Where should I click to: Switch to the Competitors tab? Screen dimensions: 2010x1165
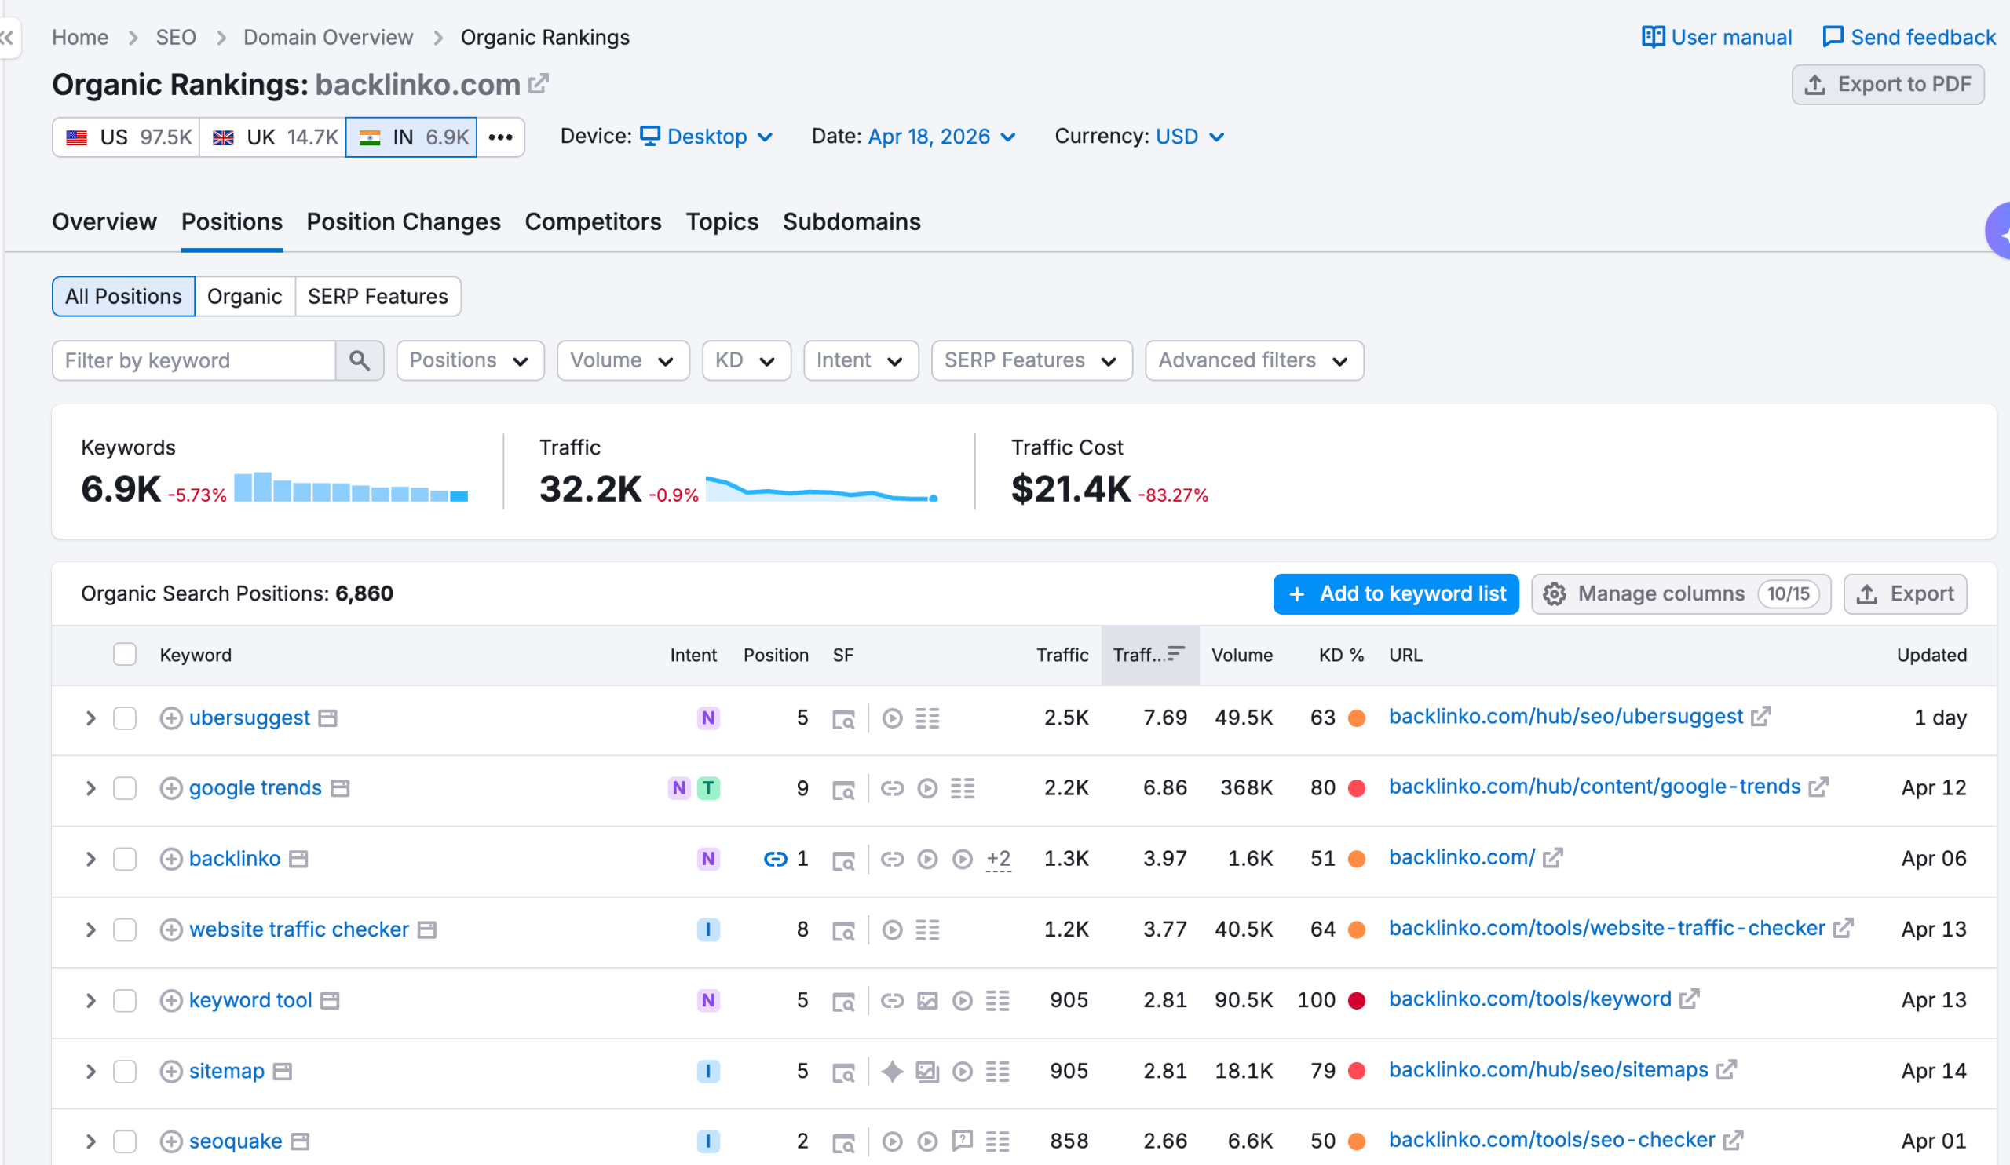coord(593,221)
